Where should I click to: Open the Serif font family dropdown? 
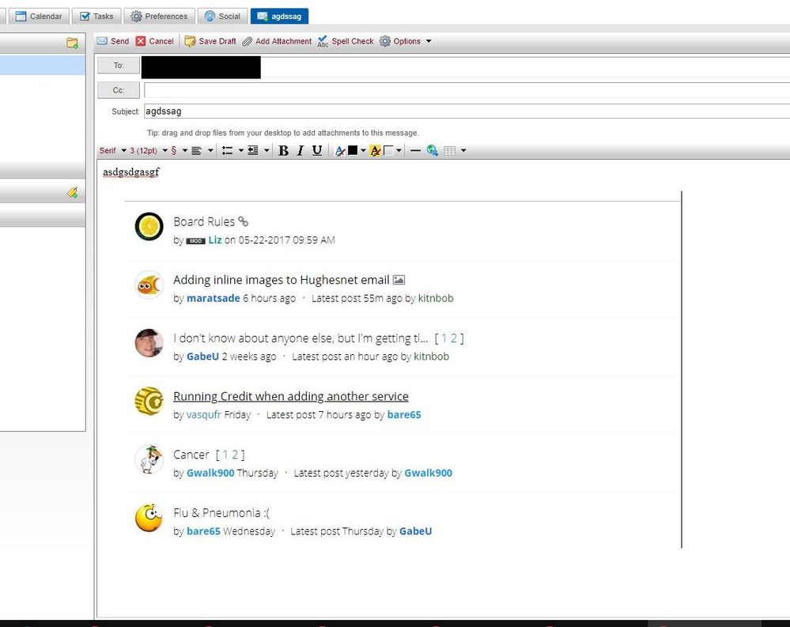[112, 150]
